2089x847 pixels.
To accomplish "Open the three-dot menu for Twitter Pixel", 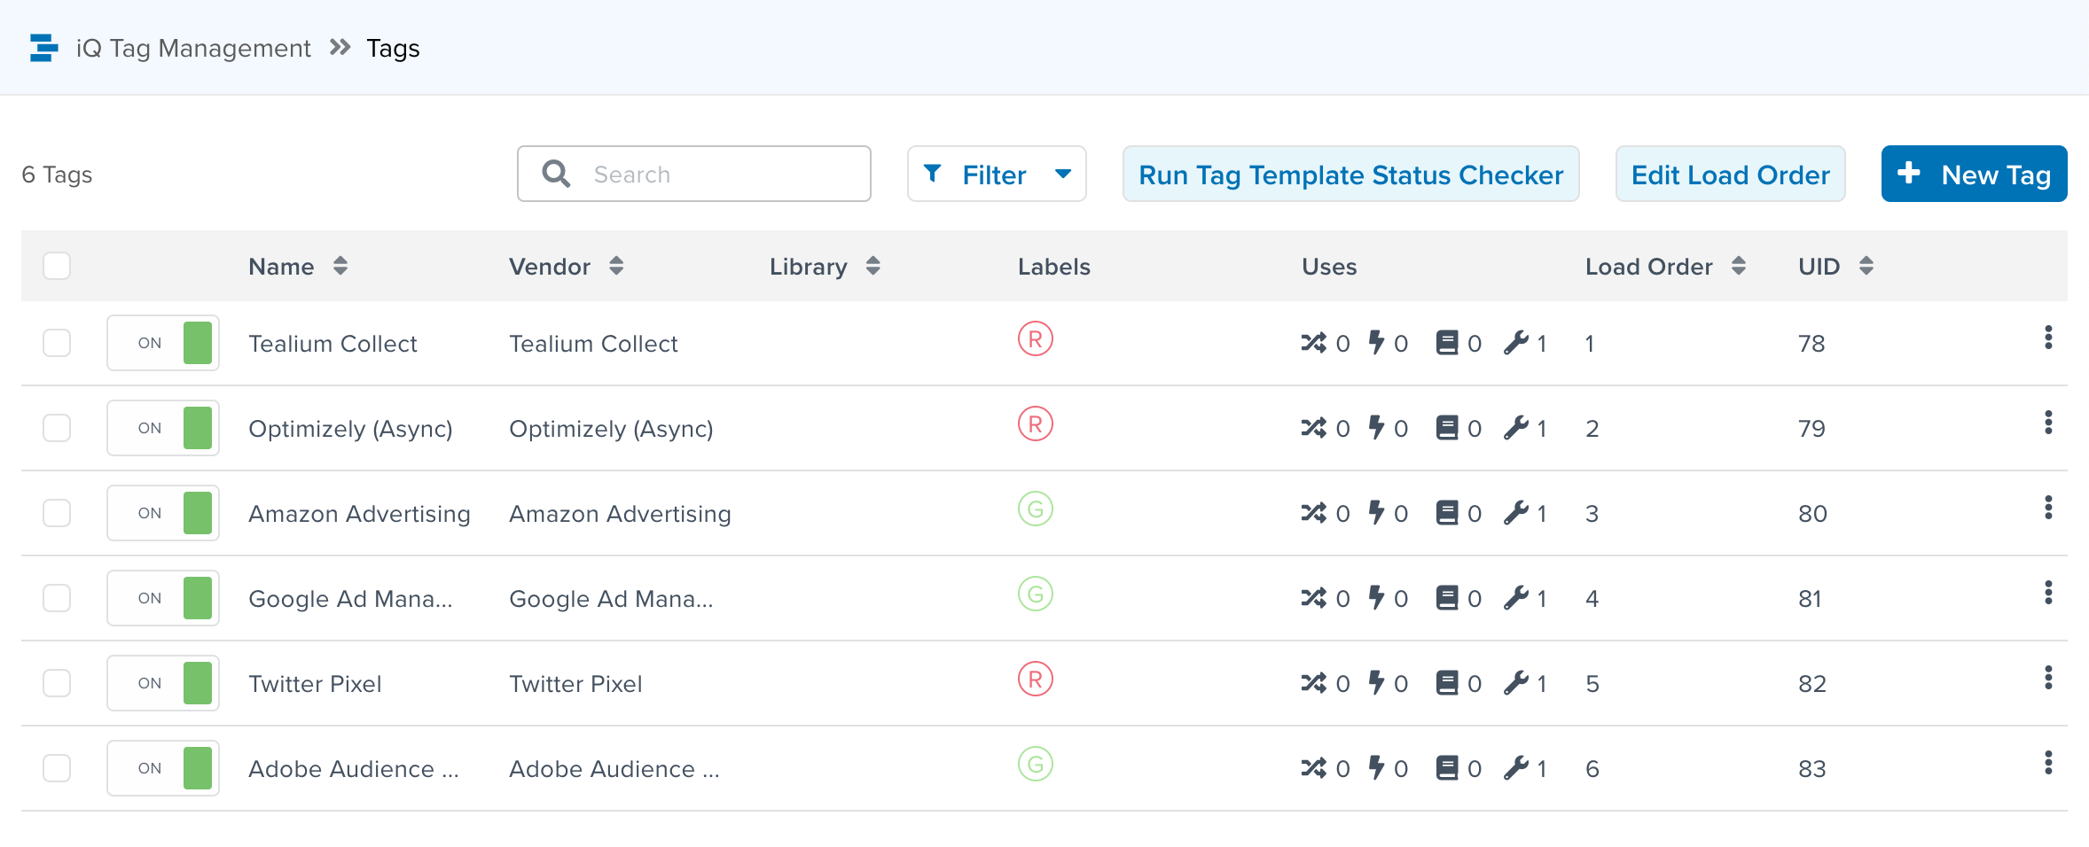I will click(x=2048, y=678).
